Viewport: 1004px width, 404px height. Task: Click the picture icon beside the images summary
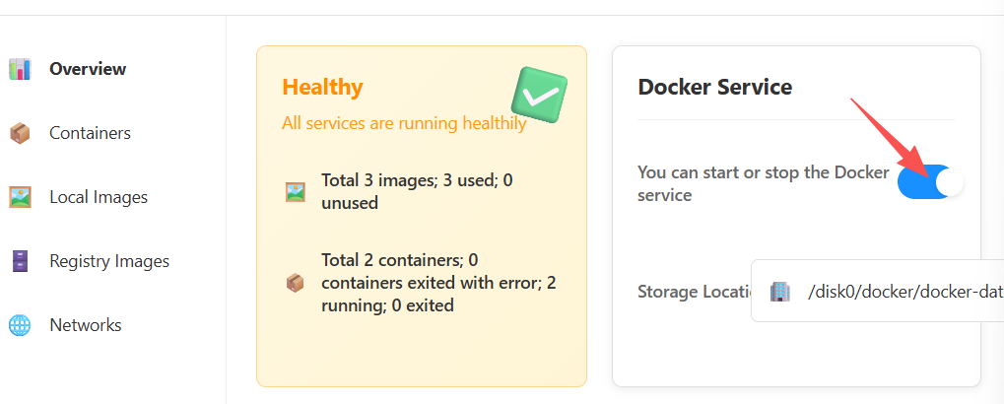pyautogui.click(x=295, y=192)
